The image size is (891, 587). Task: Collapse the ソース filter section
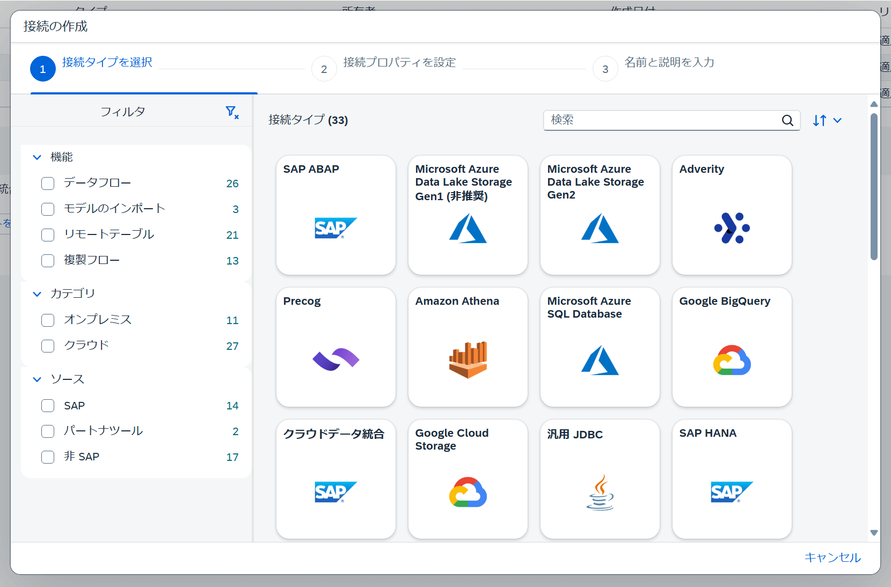coord(37,379)
